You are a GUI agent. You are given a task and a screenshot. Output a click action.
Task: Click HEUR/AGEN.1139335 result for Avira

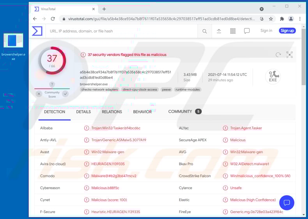[x=108, y=164]
